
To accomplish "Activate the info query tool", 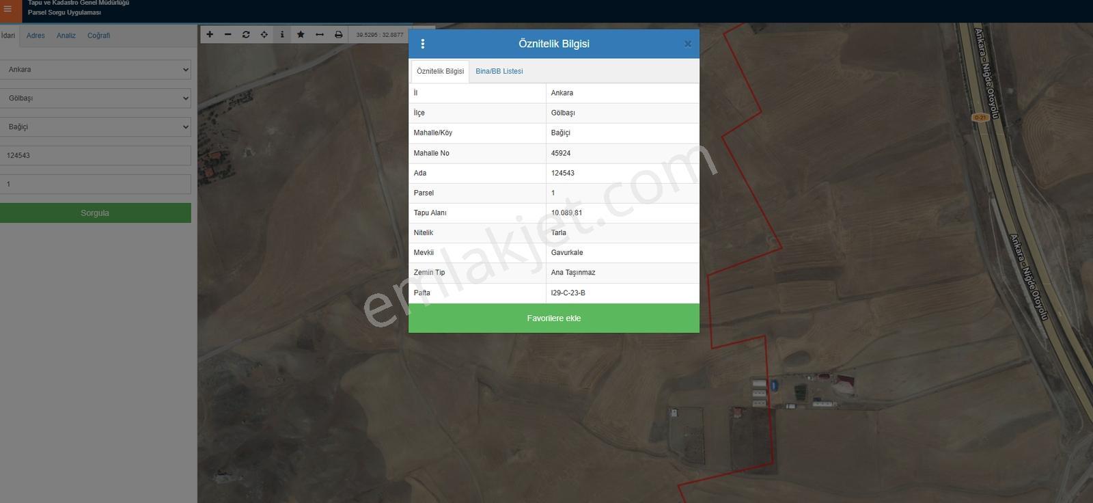I will coord(282,34).
